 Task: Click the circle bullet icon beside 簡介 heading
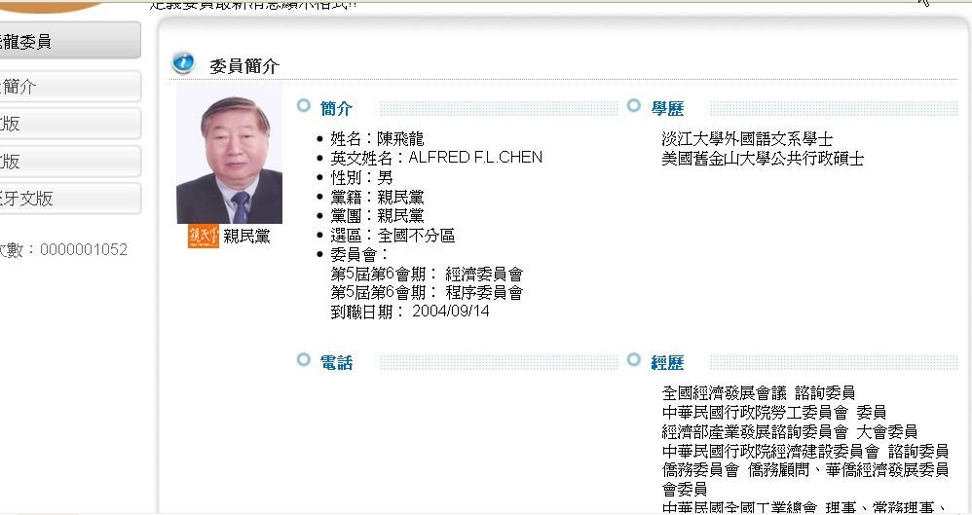click(304, 106)
